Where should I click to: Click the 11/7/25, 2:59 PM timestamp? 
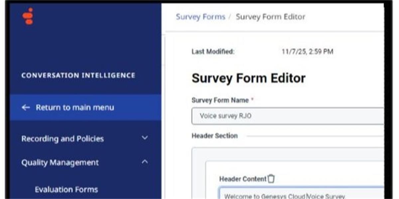pyautogui.click(x=307, y=52)
